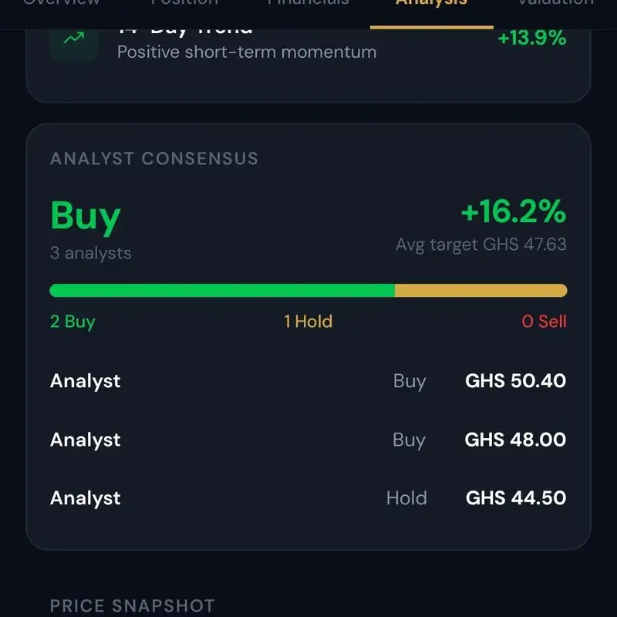Select the Analysis tab
This screenshot has height=617, width=617.
[432, 3]
